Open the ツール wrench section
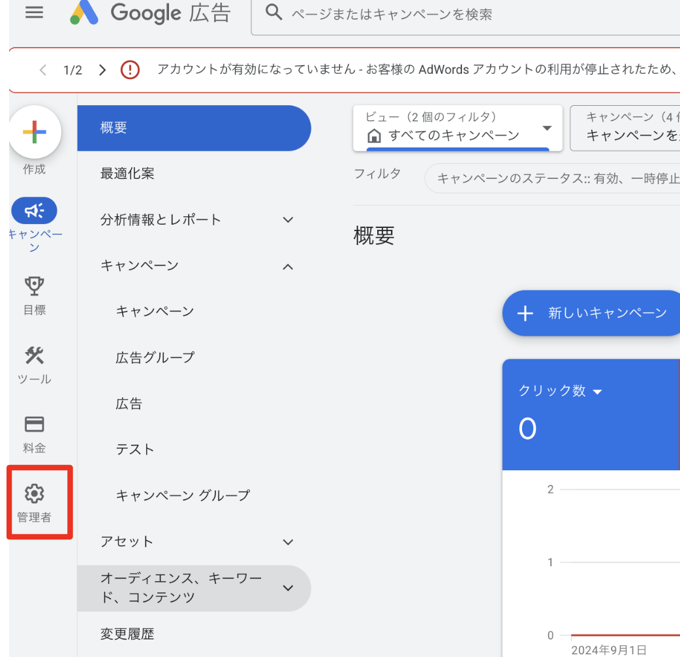The height and width of the screenshot is (657, 680). 34,365
